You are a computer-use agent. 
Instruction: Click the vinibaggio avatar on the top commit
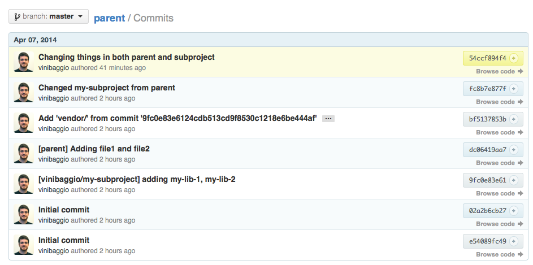[x=23, y=62]
